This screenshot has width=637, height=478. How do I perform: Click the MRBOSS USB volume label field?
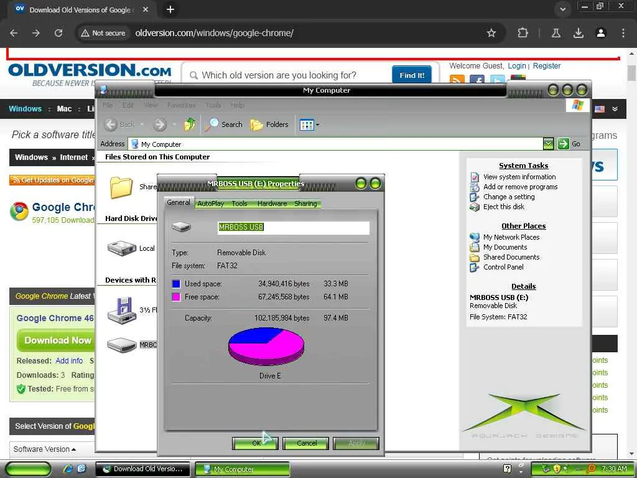294,227
